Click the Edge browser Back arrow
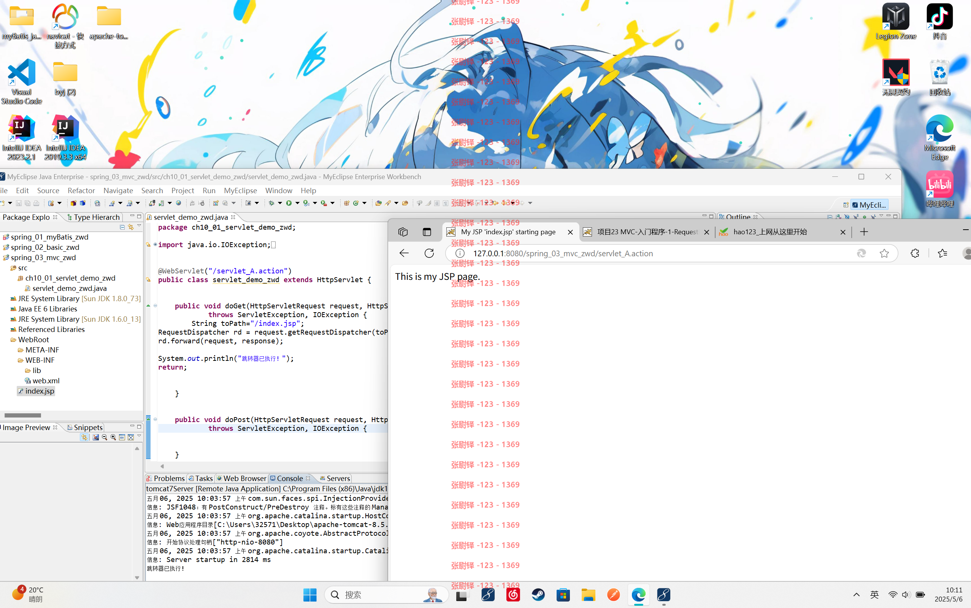The width and height of the screenshot is (971, 608). pyautogui.click(x=404, y=253)
